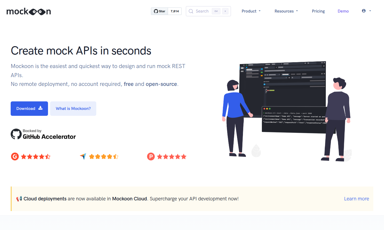
Task: Click the megaphone icon in the banner
Action: pyautogui.click(x=19, y=199)
